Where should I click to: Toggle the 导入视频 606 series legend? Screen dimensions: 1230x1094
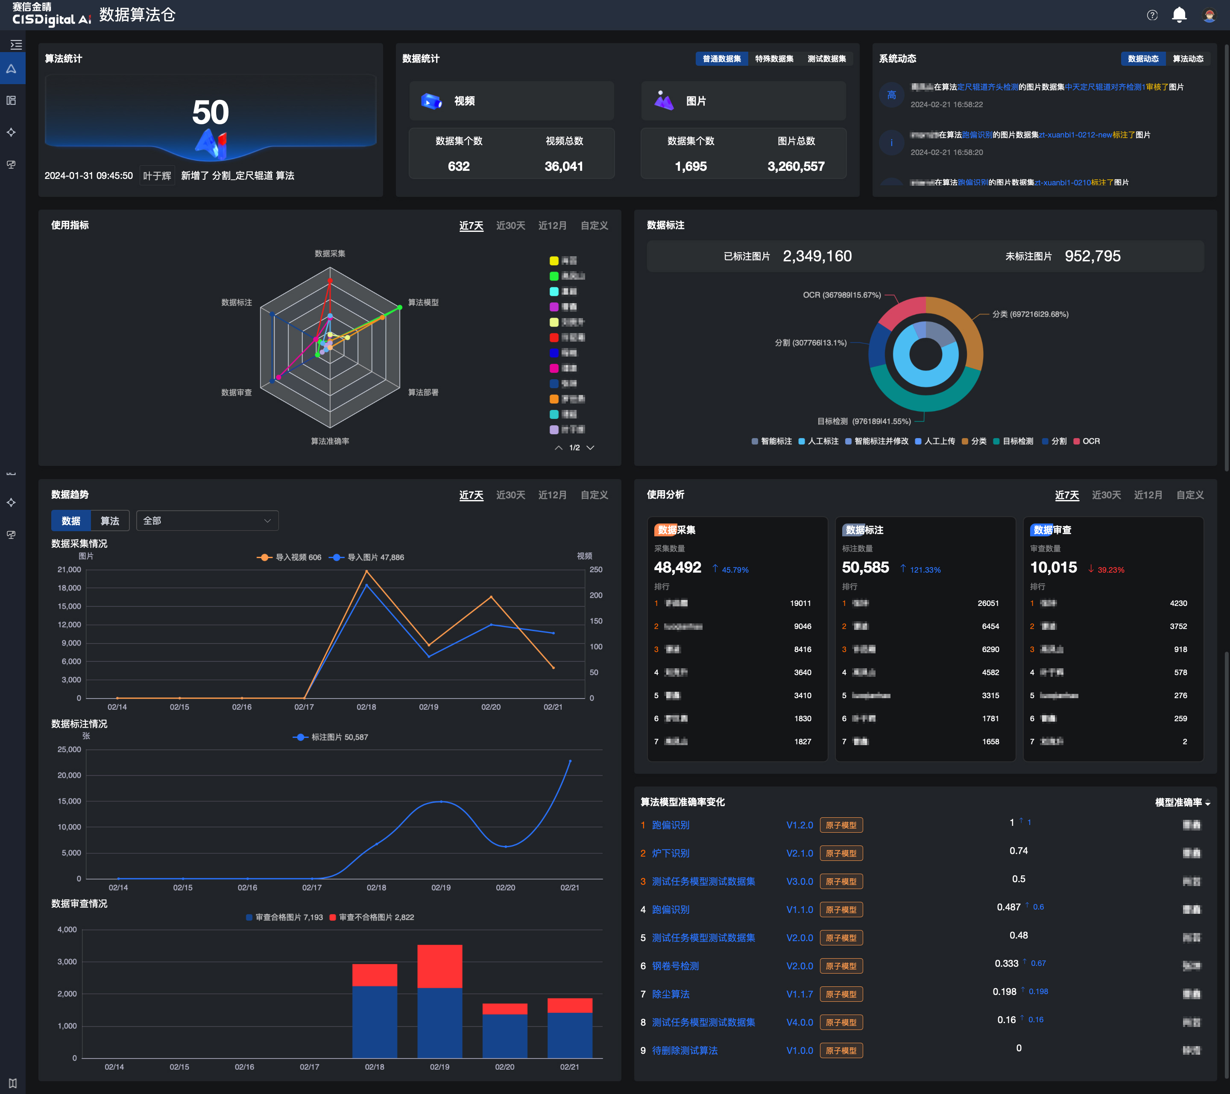(289, 557)
